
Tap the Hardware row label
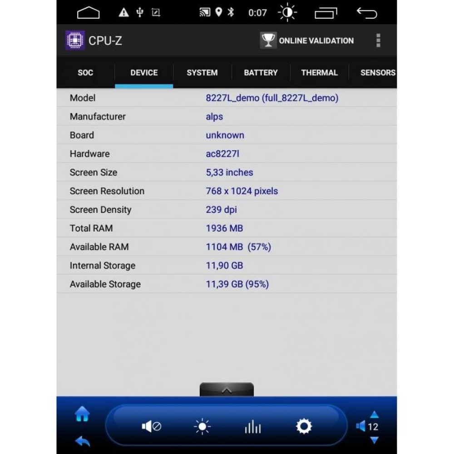(89, 154)
